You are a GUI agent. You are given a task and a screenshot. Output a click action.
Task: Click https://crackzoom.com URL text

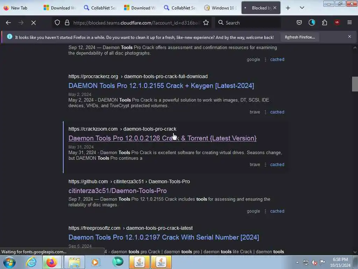click(x=93, y=129)
